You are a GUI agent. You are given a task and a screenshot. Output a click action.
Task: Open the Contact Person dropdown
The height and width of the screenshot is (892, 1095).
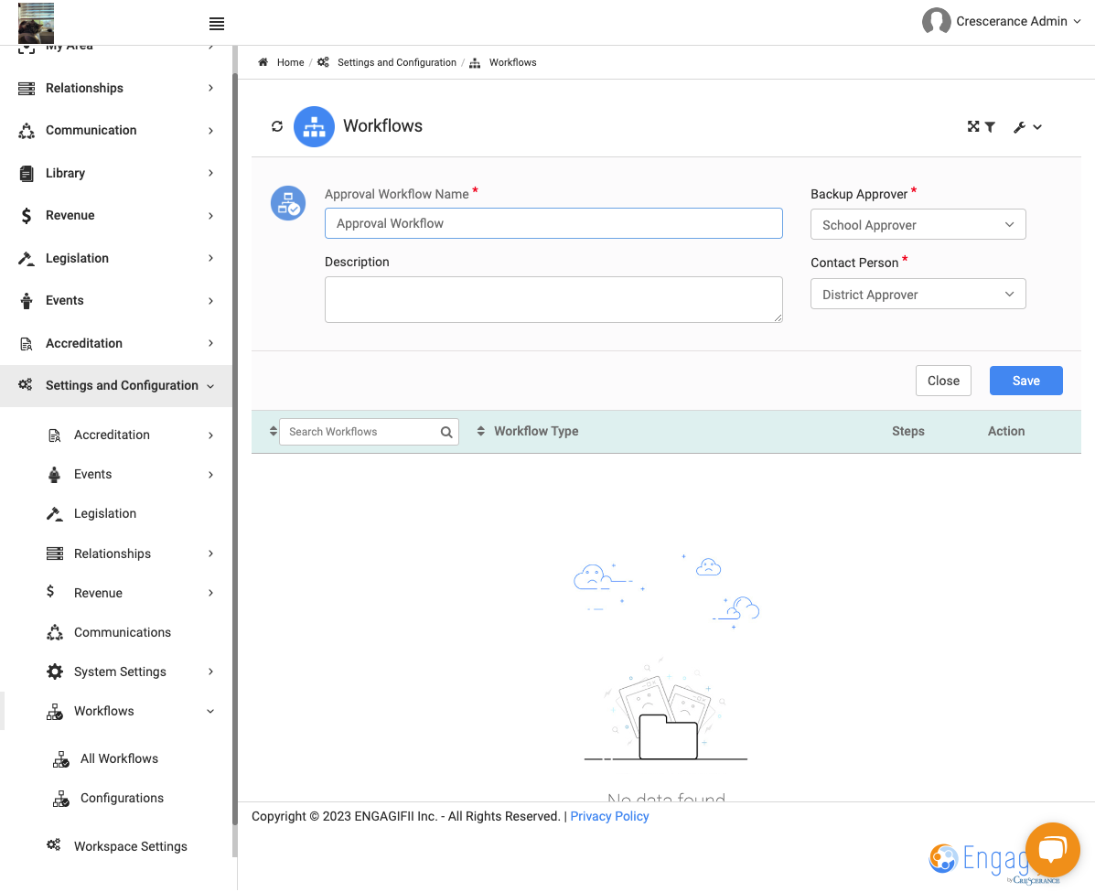918,294
